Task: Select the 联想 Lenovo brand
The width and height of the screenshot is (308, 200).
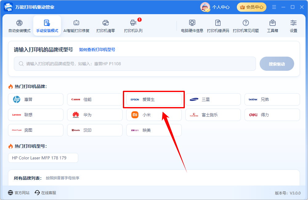Action: (x=36, y=115)
